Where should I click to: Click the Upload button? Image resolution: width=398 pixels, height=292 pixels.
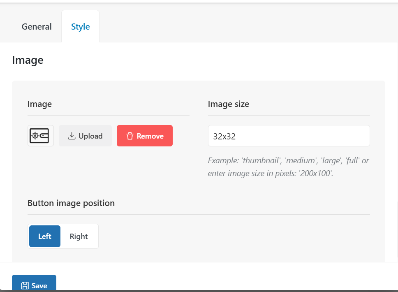[x=85, y=136]
